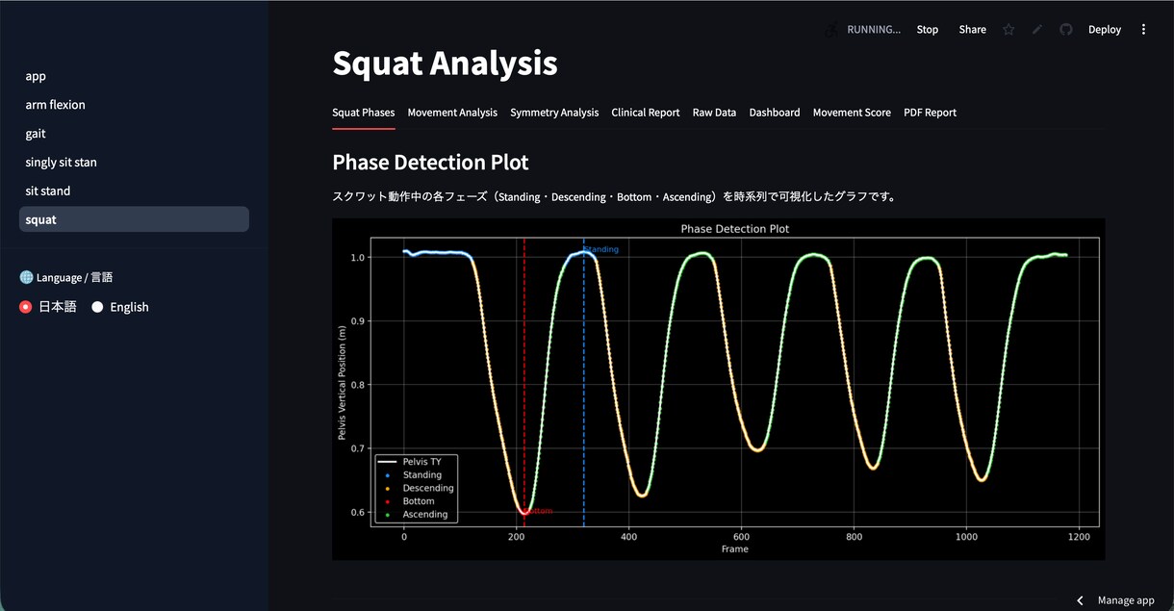Open the Dashboard tab
Screen dimensions: 1174x611
(775, 113)
